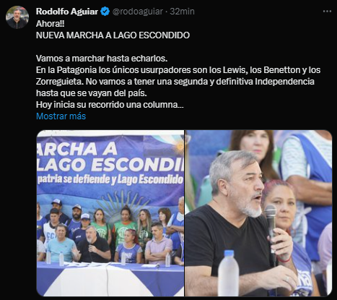Image resolution: width=337 pixels, height=300 pixels.
Task: Click the press conference table in left photo
Action: tap(110, 280)
